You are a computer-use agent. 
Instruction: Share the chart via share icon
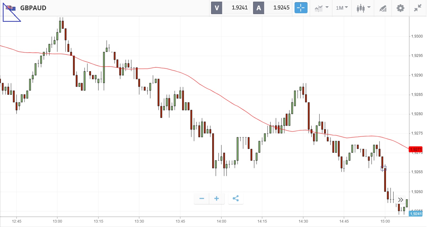tap(236, 199)
